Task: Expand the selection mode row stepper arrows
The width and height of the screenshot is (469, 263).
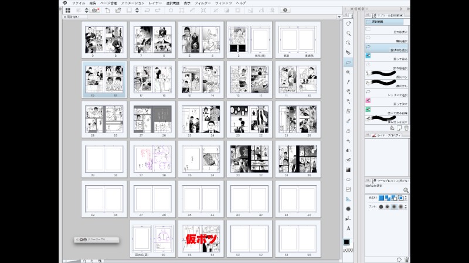Action: pyautogui.click(x=406, y=198)
